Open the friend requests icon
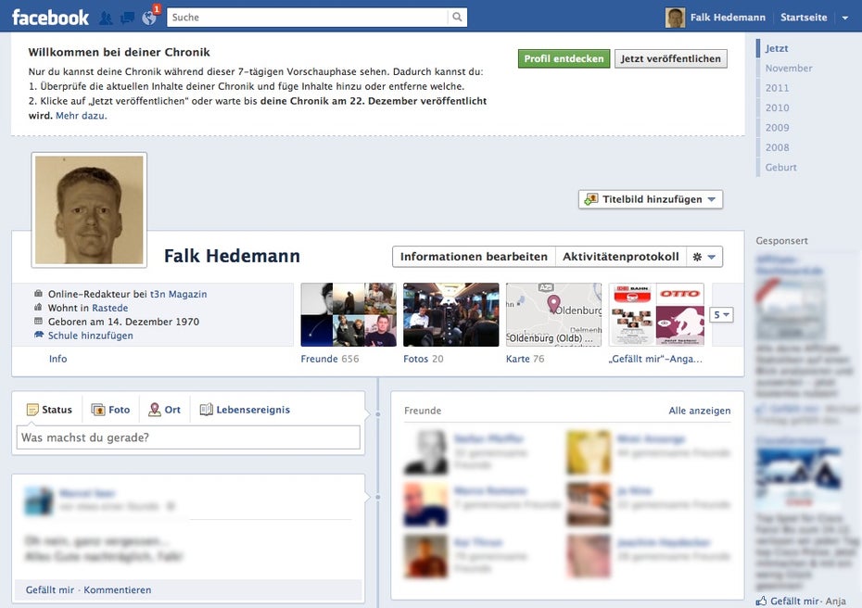 [x=106, y=19]
